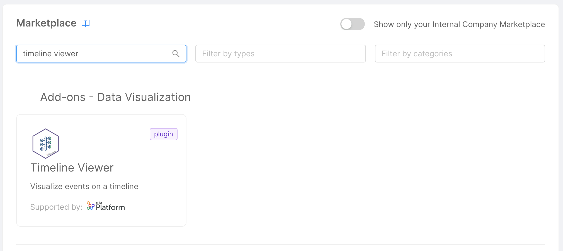
Task: Click the magnifying glass search icon
Action: pos(176,53)
